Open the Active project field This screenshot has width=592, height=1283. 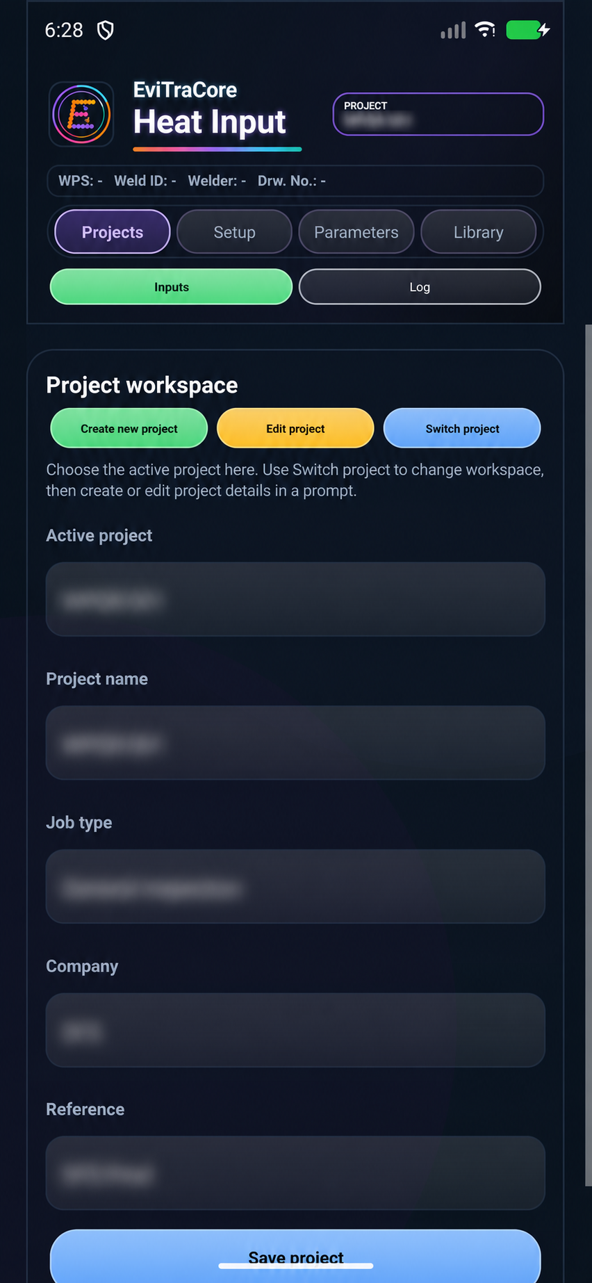(295, 599)
